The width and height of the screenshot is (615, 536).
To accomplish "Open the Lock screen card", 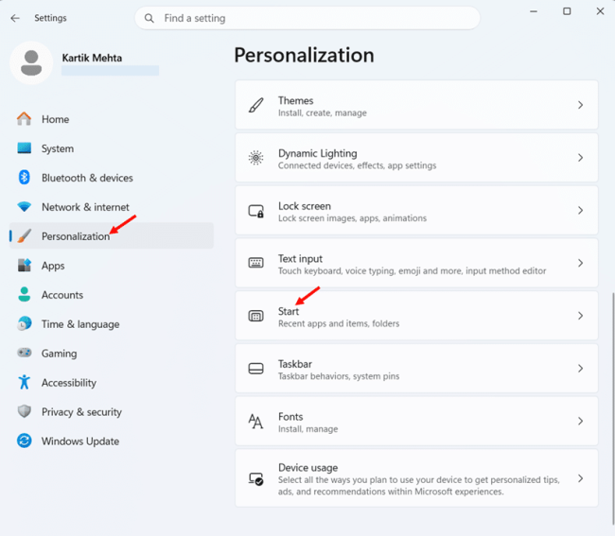I will [416, 211].
